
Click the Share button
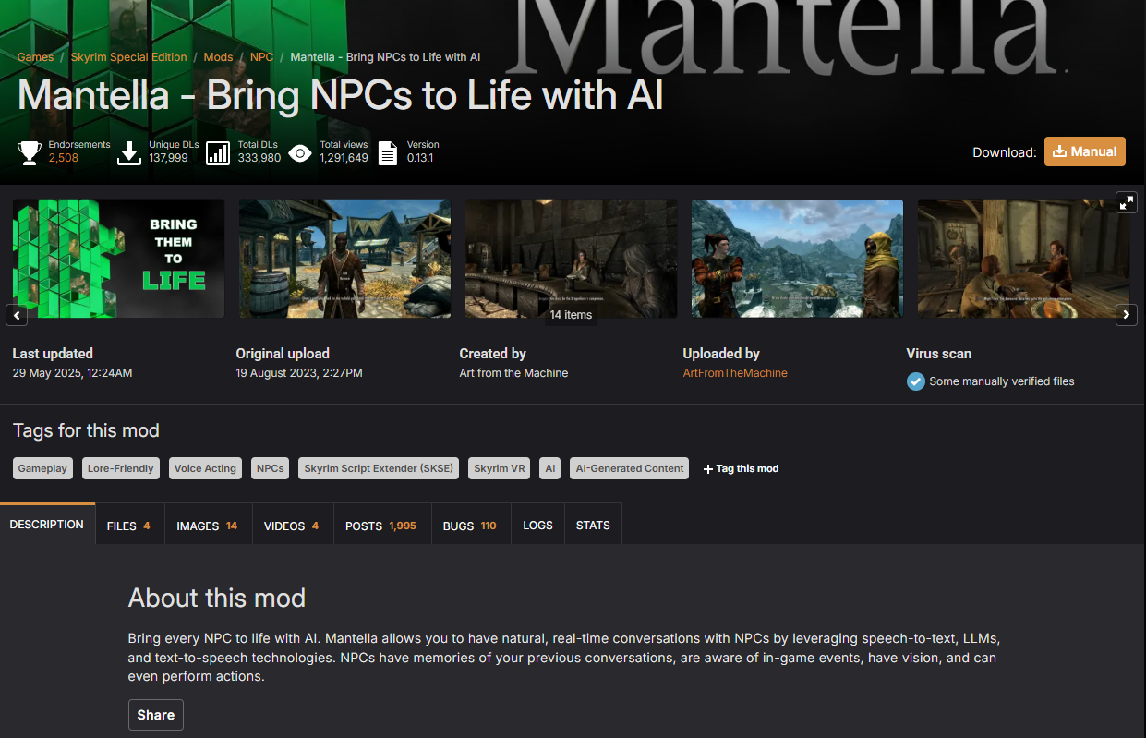point(156,715)
